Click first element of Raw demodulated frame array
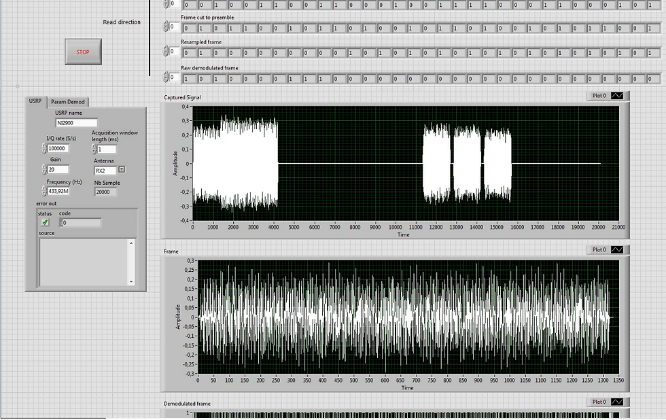This screenshot has height=420, width=666. [x=190, y=79]
